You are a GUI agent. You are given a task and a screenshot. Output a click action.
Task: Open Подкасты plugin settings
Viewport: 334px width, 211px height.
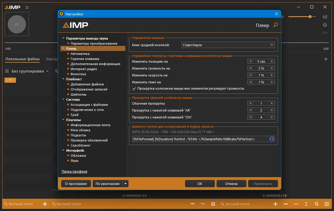(78, 135)
